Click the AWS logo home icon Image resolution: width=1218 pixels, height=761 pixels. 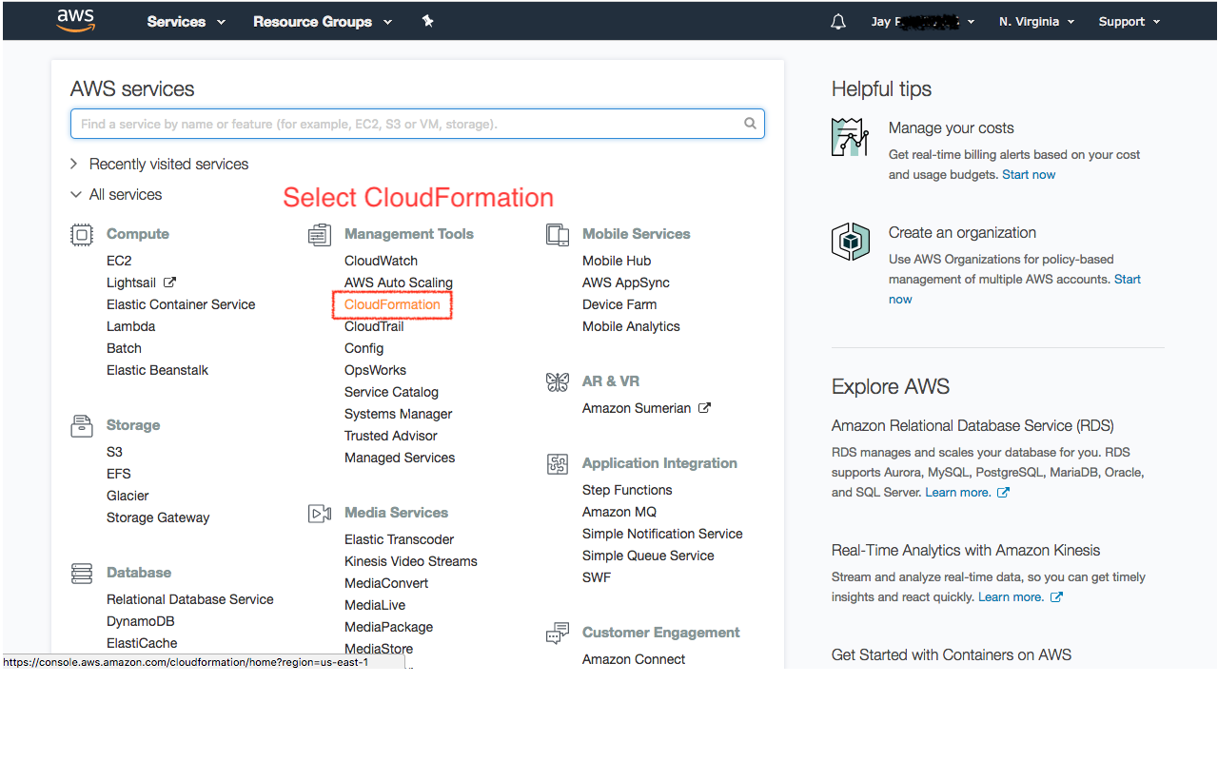(x=75, y=21)
